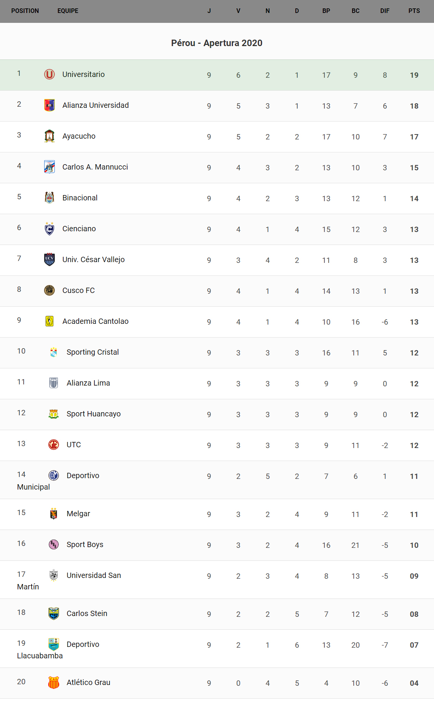
Task: Select the Atlético Grau striped crest
Action: tap(54, 682)
